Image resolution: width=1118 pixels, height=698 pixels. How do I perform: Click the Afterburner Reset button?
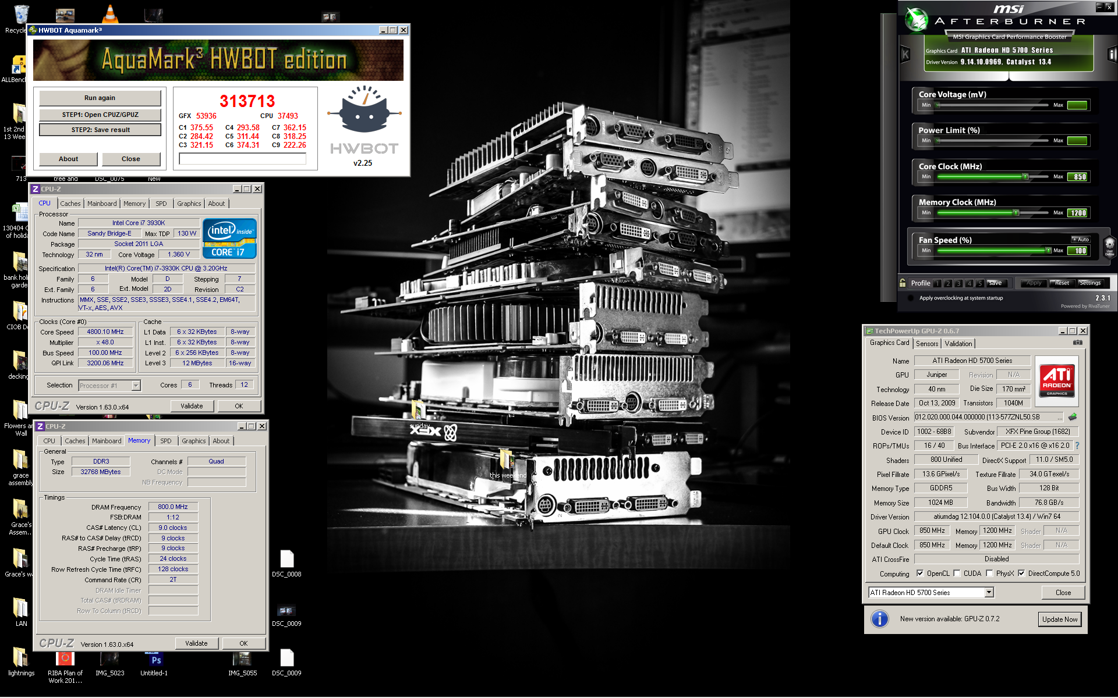coord(1062,283)
